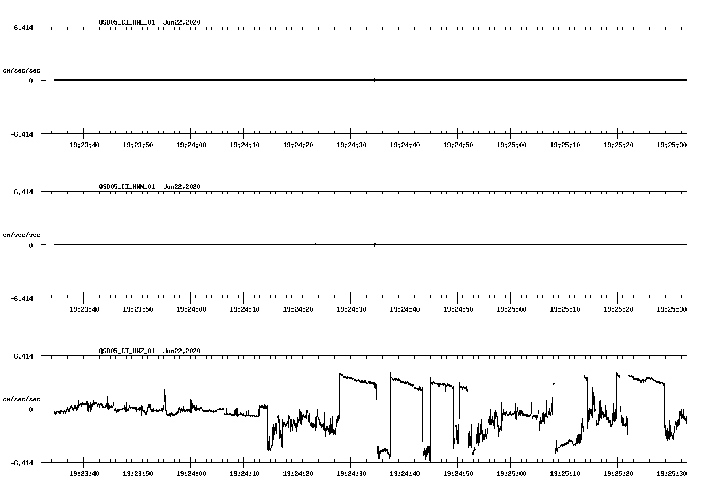Click the zero axis label on HNZ plot

tap(31, 409)
